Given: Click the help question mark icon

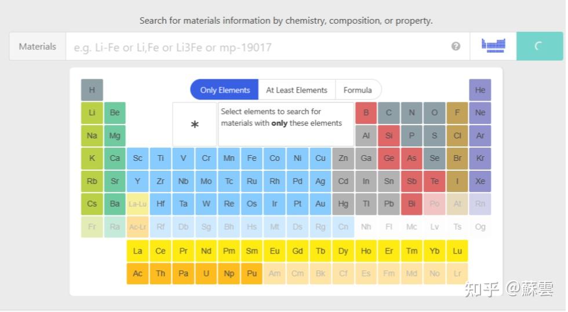Looking at the screenshot, I should 456,46.
